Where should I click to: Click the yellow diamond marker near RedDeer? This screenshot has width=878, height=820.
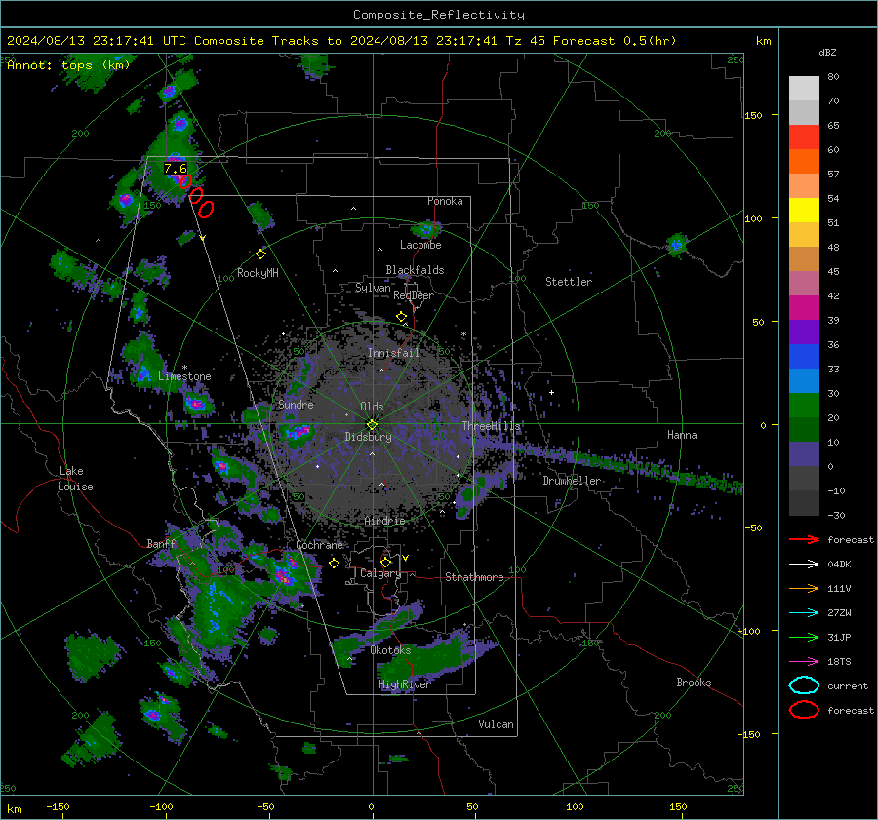pyautogui.click(x=401, y=317)
